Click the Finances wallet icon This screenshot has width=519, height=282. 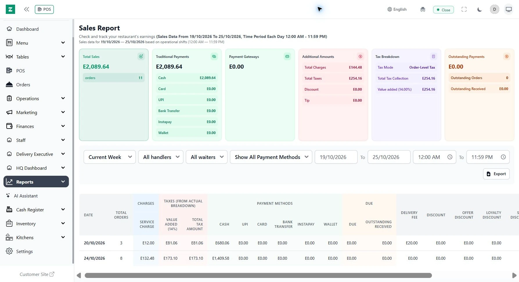point(9,126)
